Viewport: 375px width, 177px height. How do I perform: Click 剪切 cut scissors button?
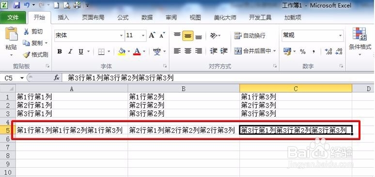click(x=33, y=32)
